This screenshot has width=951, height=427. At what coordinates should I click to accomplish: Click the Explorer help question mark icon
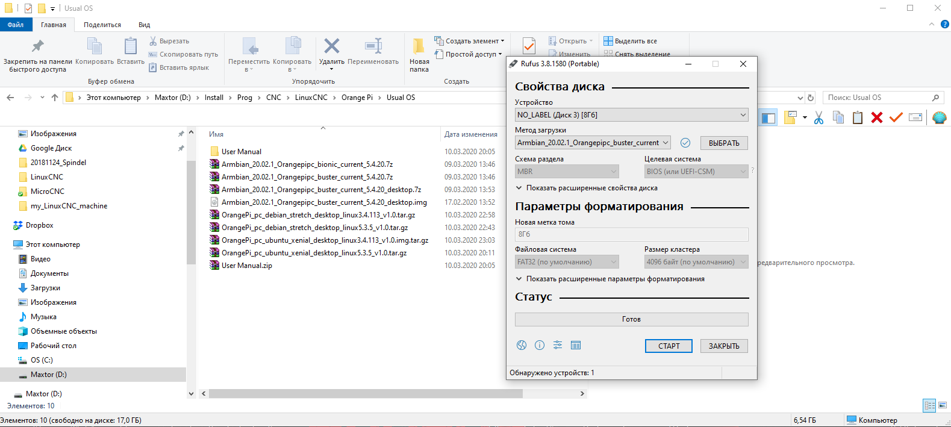944,24
